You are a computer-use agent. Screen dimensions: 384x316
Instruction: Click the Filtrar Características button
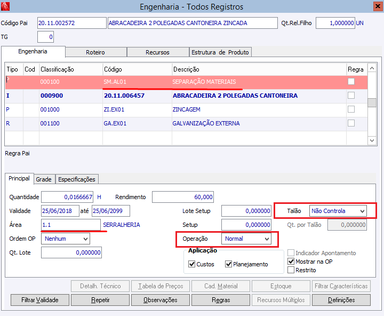(341, 286)
